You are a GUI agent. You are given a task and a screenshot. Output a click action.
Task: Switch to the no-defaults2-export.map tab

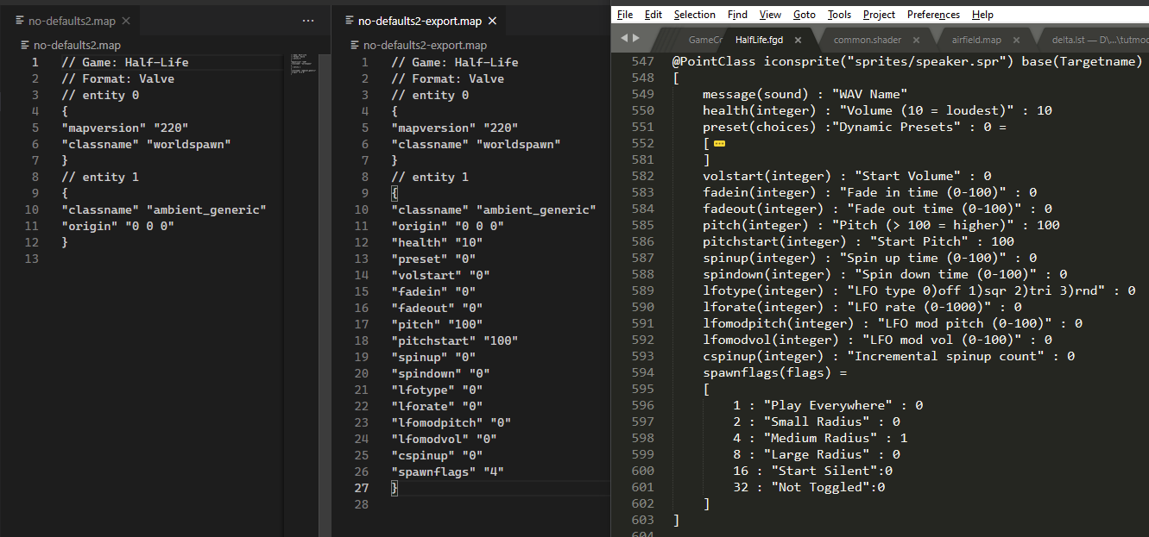(x=420, y=21)
